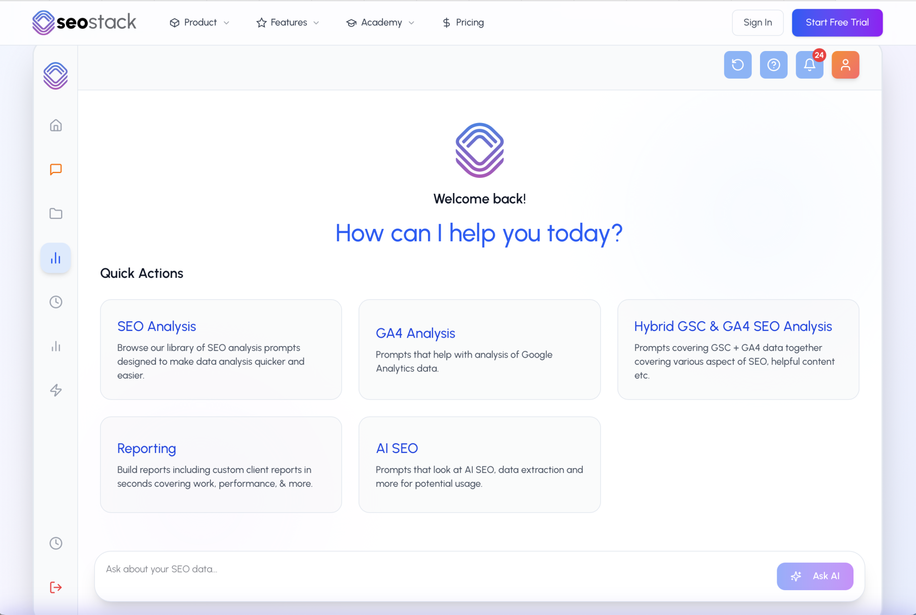Open the grey bar chart sidebar icon

56,346
